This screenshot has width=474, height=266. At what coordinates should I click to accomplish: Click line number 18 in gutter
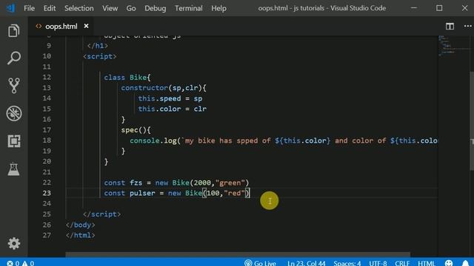47,140
